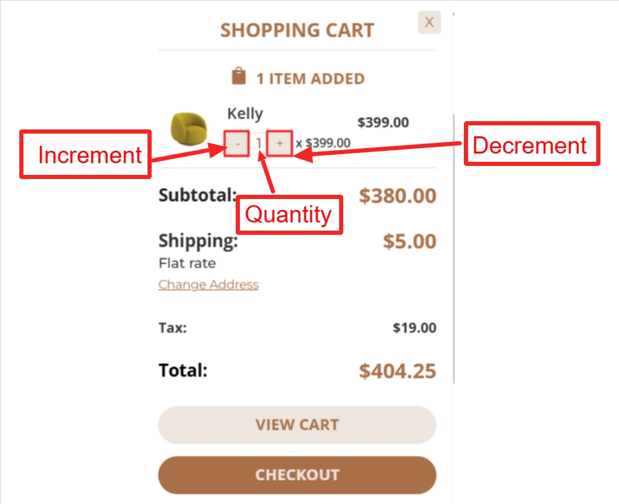Select the red Increment annotation label

tap(85, 154)
